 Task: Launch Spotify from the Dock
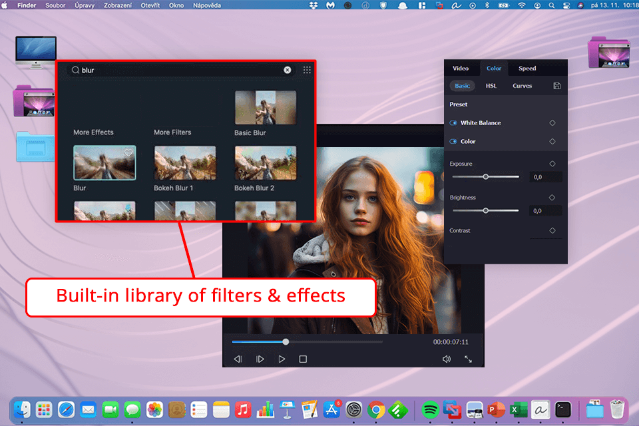[430, 410]
